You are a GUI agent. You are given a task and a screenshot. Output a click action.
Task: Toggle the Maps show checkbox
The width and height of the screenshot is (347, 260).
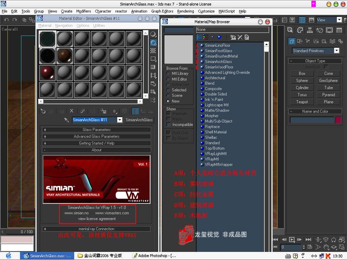168,119
